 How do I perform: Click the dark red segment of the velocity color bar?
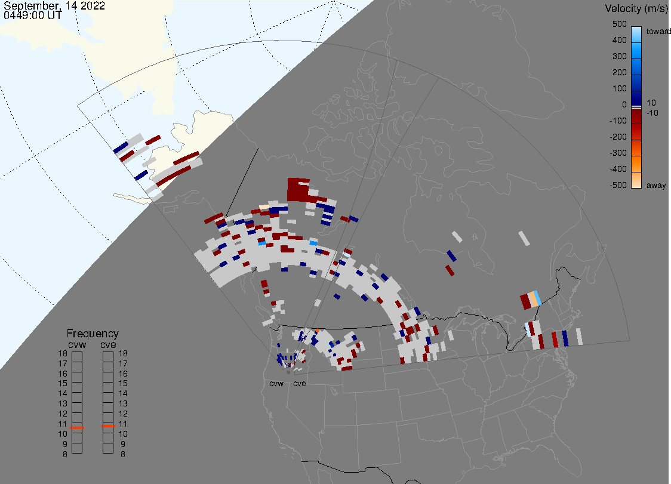pos(636,116)
